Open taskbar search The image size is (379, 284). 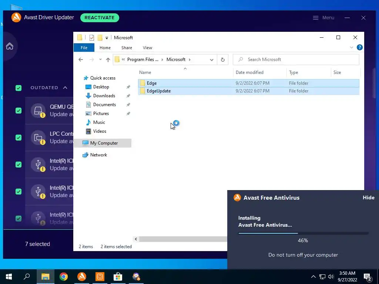pos(27,277)
